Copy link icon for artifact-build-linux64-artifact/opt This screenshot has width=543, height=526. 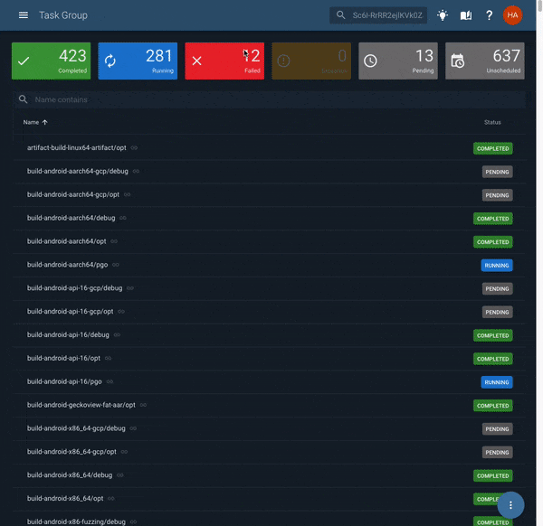coord(134,147)
